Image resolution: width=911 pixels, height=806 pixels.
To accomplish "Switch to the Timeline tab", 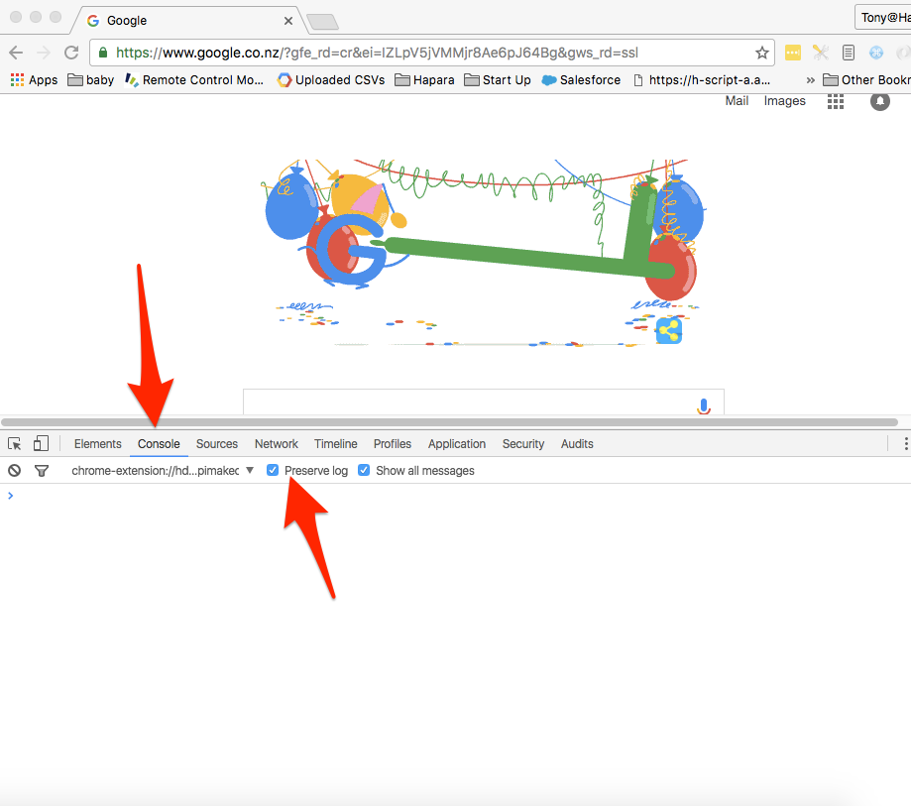I will pos(336,444).
